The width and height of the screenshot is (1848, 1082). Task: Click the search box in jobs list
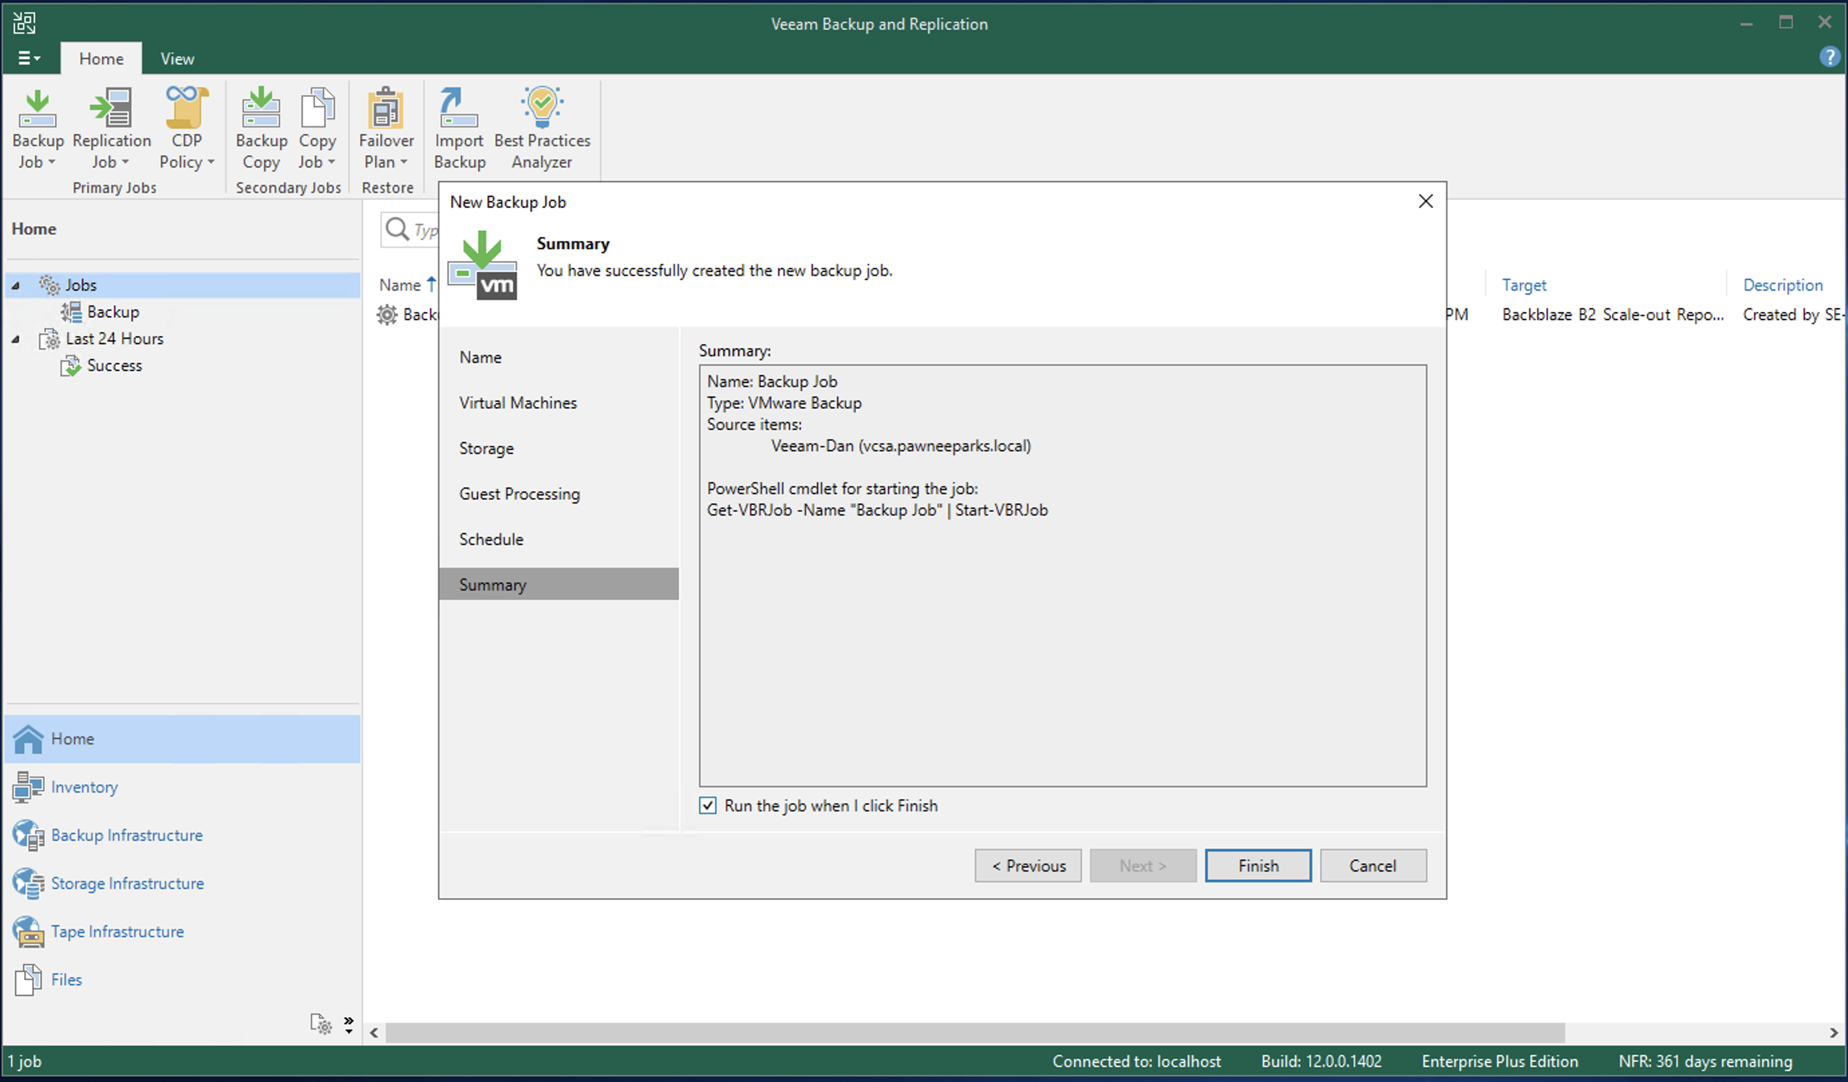click(410, 230)
